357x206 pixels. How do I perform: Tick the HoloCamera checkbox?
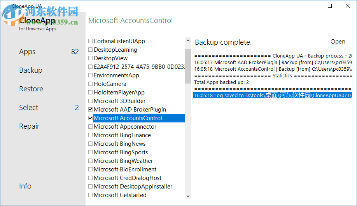pyautogui.click(x=91, y=84)
